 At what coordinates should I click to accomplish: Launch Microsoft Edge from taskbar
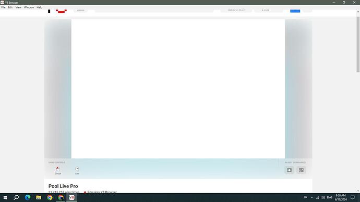coord(28,197)
